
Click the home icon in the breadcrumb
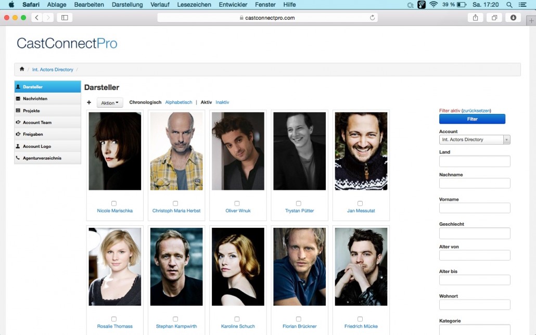[x=22, y=69]
